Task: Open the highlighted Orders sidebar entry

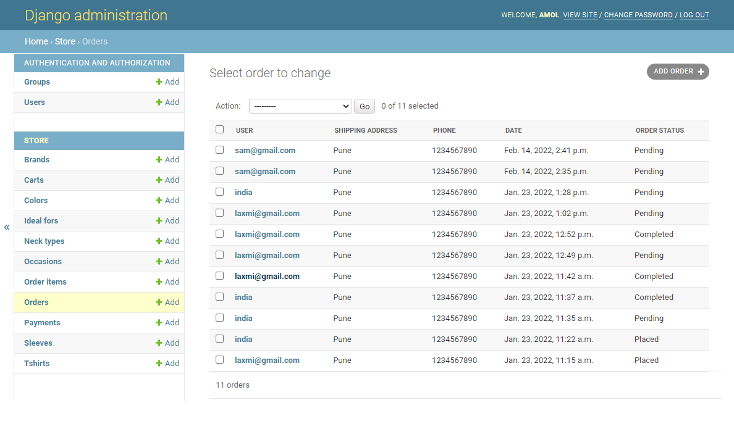Action: coord(36,302)
